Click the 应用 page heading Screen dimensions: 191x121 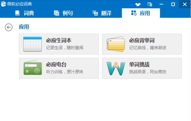(x=24, y=27)
